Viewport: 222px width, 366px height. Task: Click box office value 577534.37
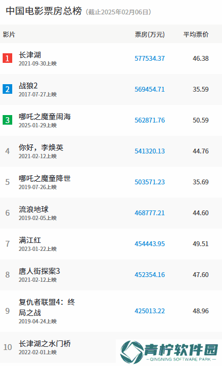tap(150, 59)
